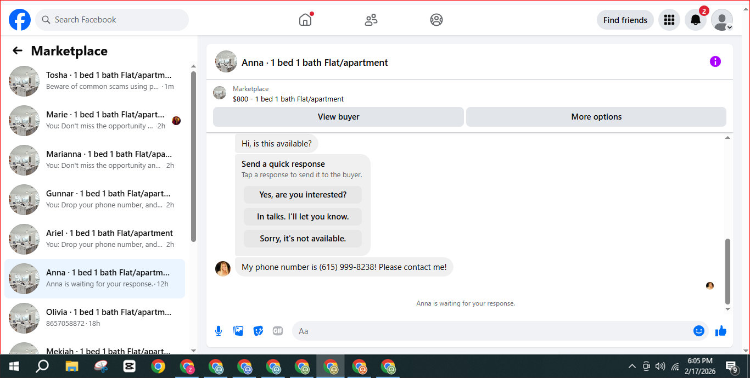
Task: Open the Windows Start menu
Action: click(14, 366)
